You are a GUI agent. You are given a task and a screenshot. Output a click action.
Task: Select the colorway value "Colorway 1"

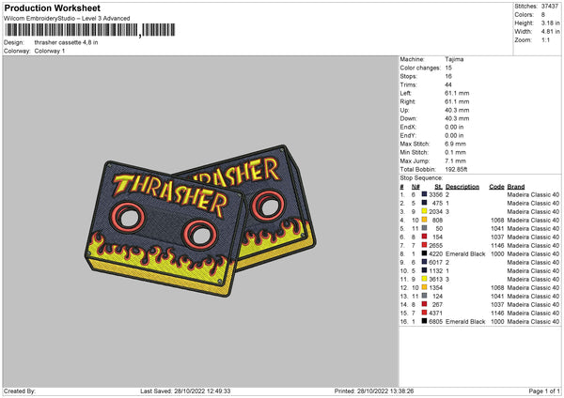click(x=50, y=51)
